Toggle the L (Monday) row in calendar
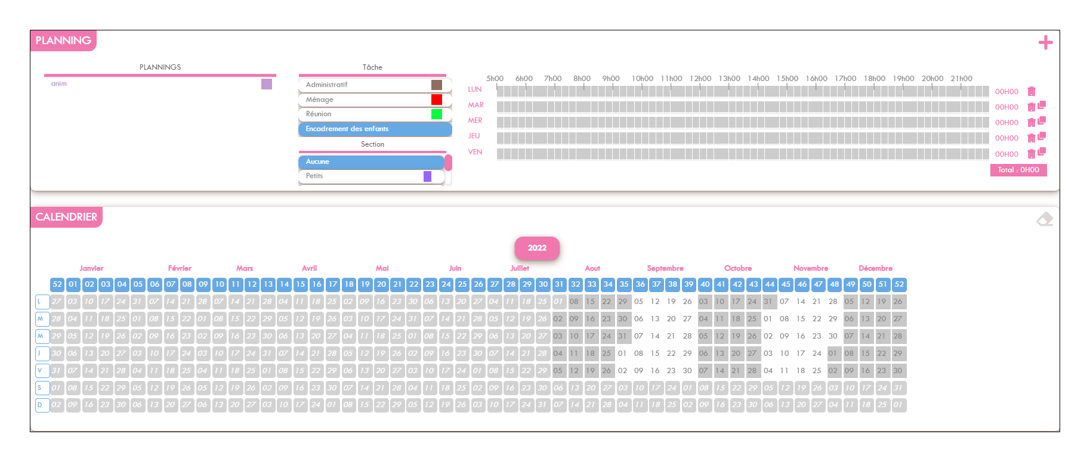The width and height of the screenshot is (1090, 462). (x=42, y=302)
